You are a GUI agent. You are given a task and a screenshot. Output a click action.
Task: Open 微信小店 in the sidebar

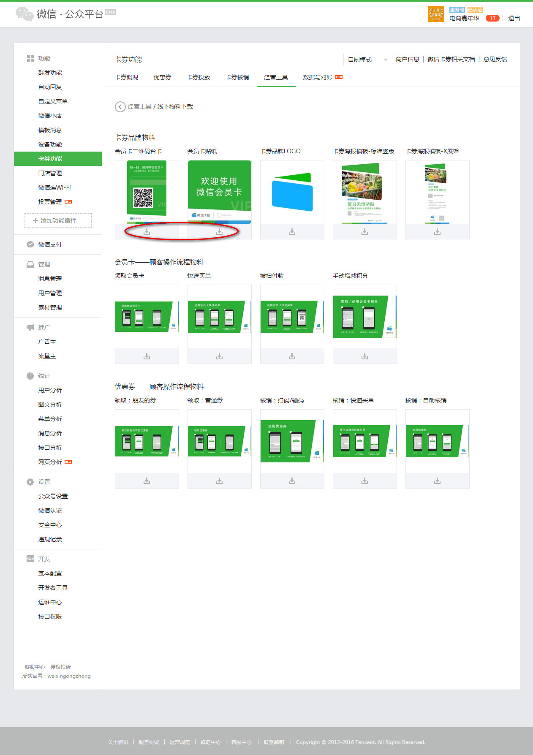point(50,116)
